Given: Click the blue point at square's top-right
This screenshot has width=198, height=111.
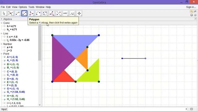Looking at the screenshot, I should tap(99, 35).
